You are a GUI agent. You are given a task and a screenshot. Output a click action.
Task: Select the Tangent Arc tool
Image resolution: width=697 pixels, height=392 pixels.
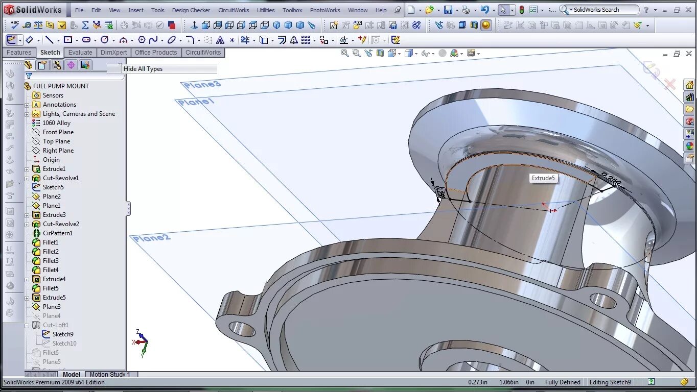123,40
